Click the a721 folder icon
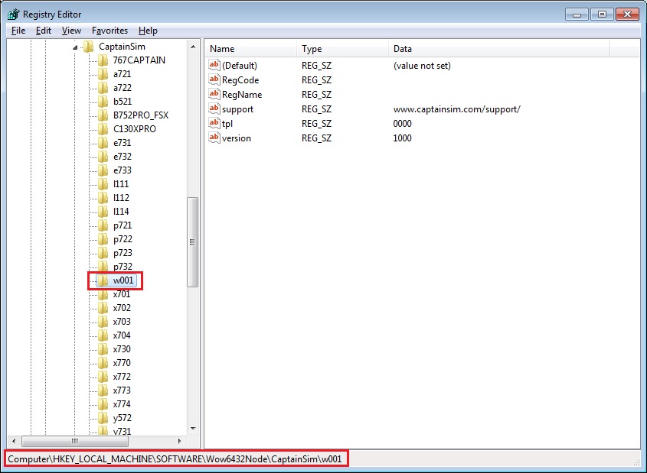This screenshot has height=473, width=647. pos(103,74)
